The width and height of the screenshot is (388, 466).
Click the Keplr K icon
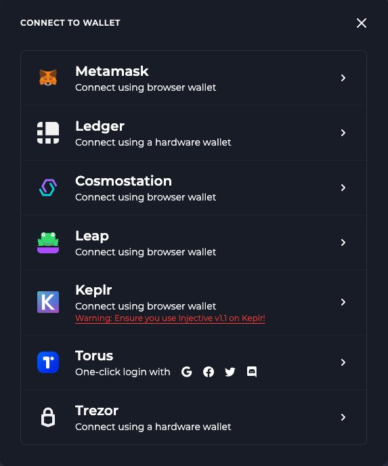point(48,302)
